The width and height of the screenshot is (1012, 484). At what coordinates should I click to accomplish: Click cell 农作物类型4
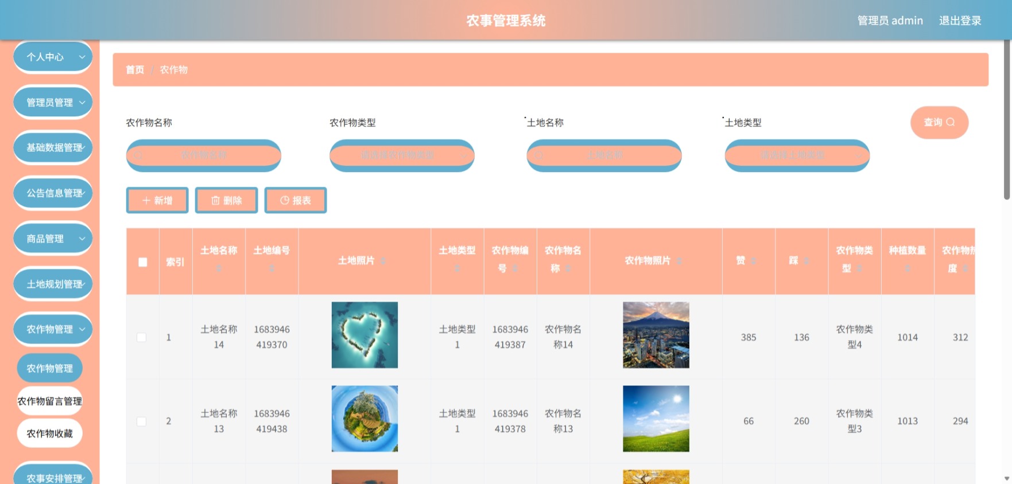855,337
